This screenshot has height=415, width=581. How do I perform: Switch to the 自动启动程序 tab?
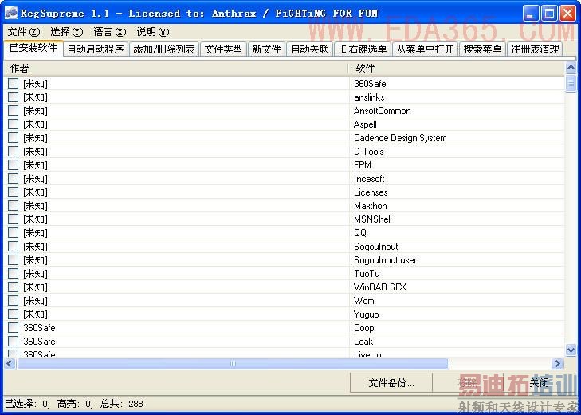(96, 49)
